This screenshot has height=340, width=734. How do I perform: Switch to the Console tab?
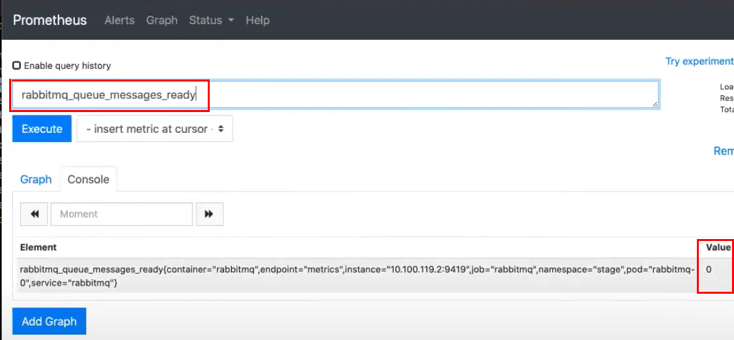89,179
